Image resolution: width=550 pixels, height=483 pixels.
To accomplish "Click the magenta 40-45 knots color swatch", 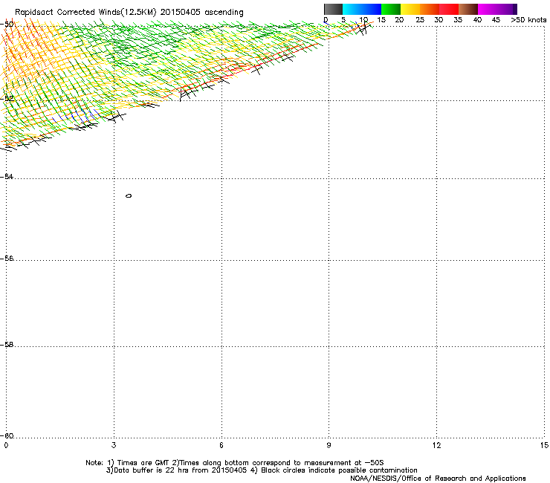I will (488, 9).
